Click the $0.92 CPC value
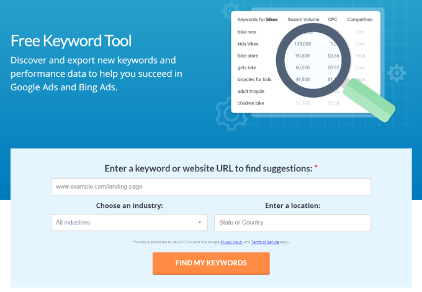The width and height of the screenshot is (422, 292). pyautogui.click(x=333, y=67)
